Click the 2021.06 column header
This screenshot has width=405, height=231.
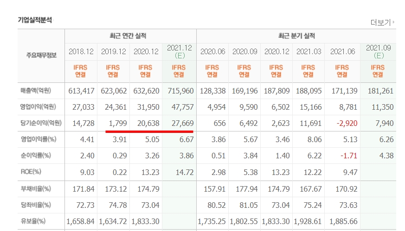(x=343, y=51)
